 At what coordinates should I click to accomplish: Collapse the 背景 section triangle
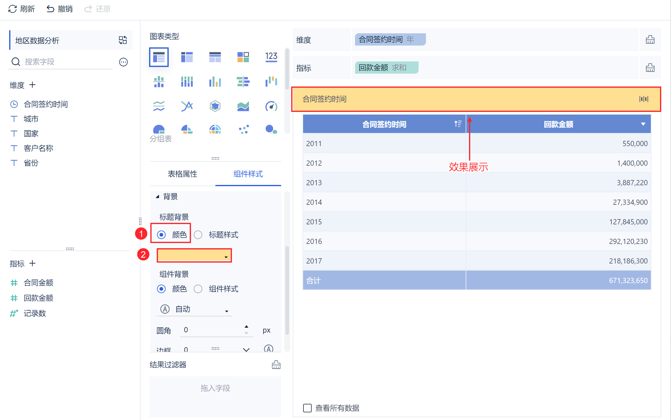pyautogui.click(x=158, y=196)
